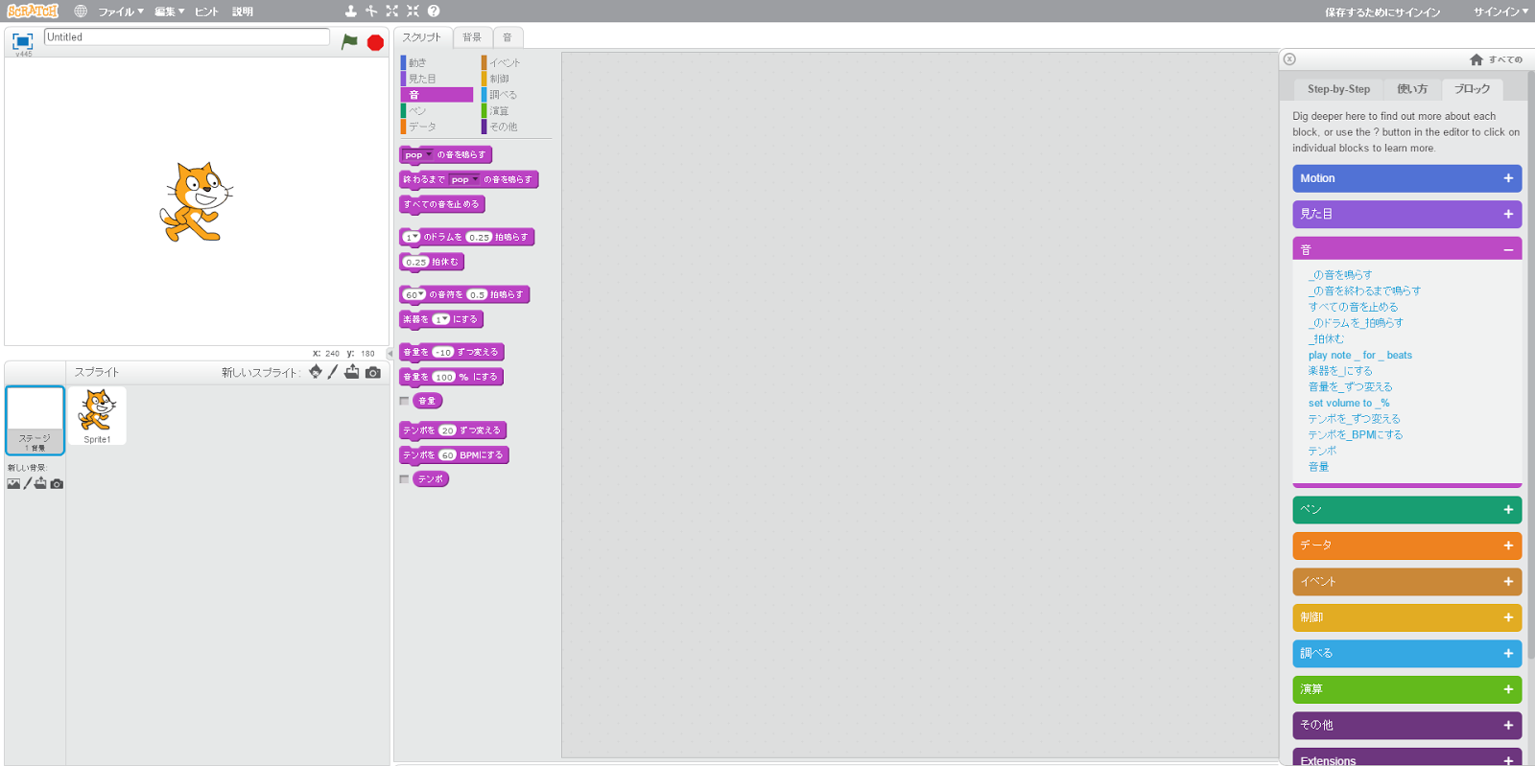Close the tips panel with X icon

pyautogui.click(x=1289, y=59)
